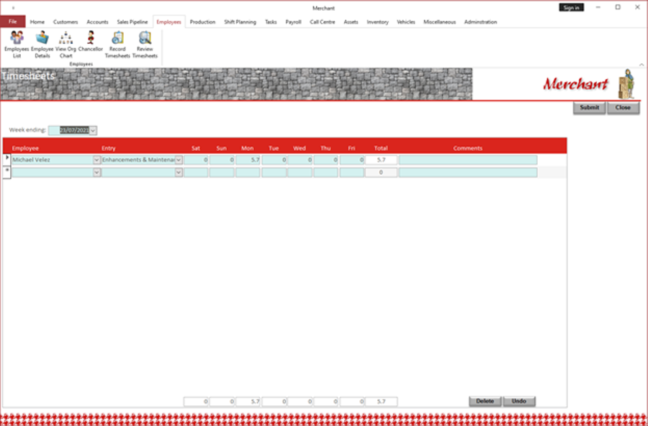Click Michael Velez's Comments field
The height and width of the screenshot is (426, 648).
(468, 160)
